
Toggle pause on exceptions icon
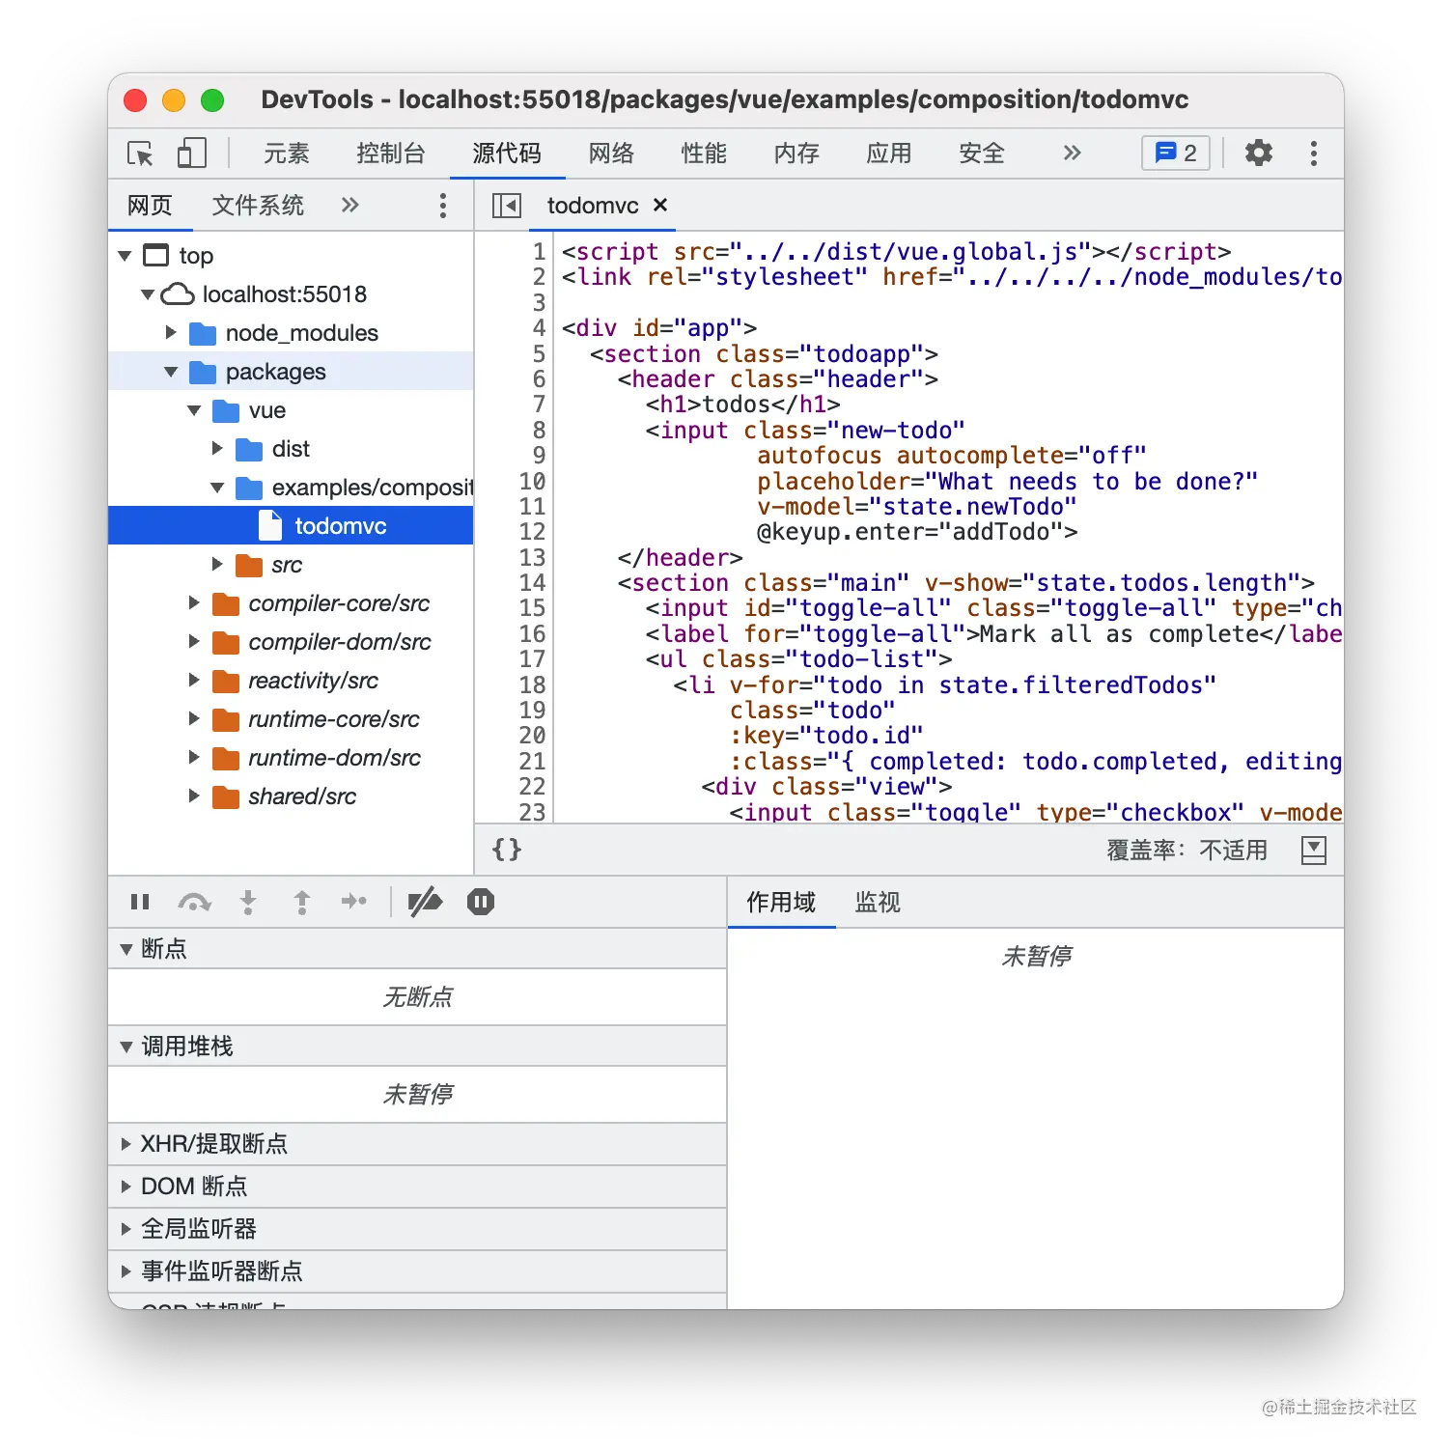[x=481, y=902]
